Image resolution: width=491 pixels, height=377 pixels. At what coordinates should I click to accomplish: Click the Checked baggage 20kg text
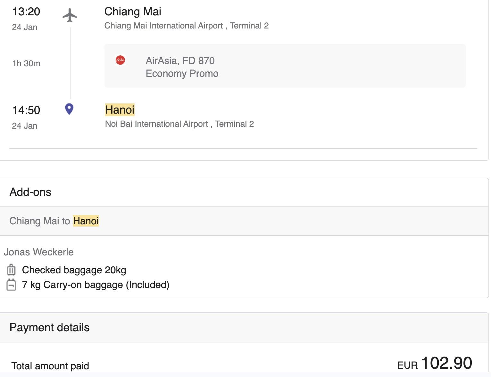[74, 270]
